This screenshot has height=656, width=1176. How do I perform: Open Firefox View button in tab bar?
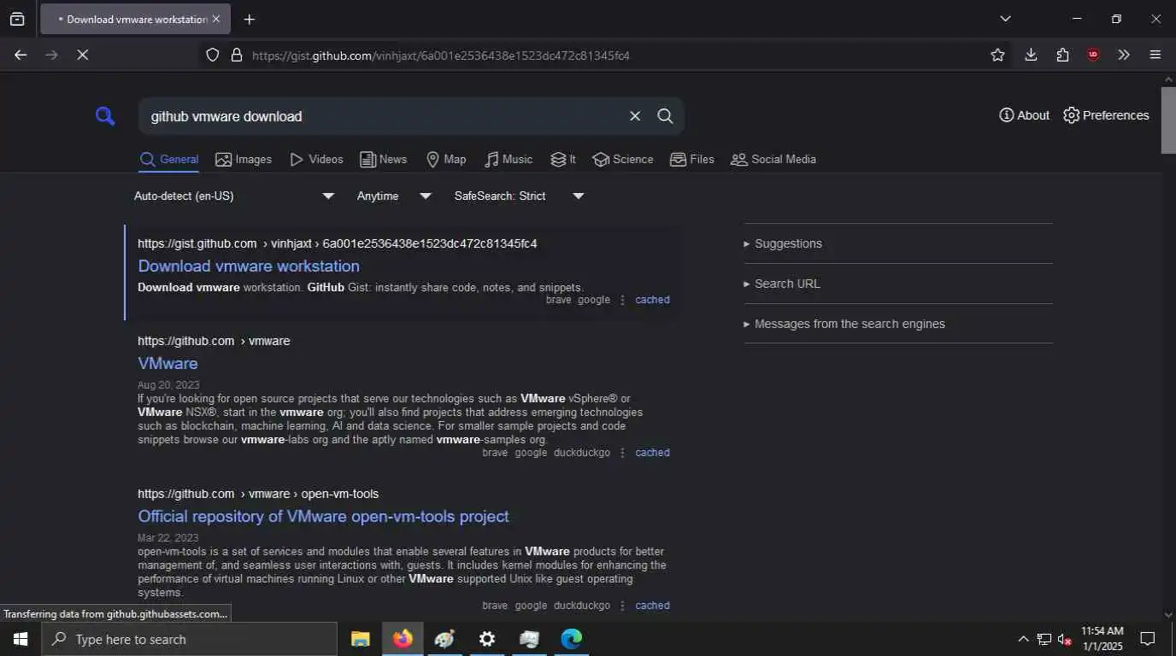coord(17,19)
